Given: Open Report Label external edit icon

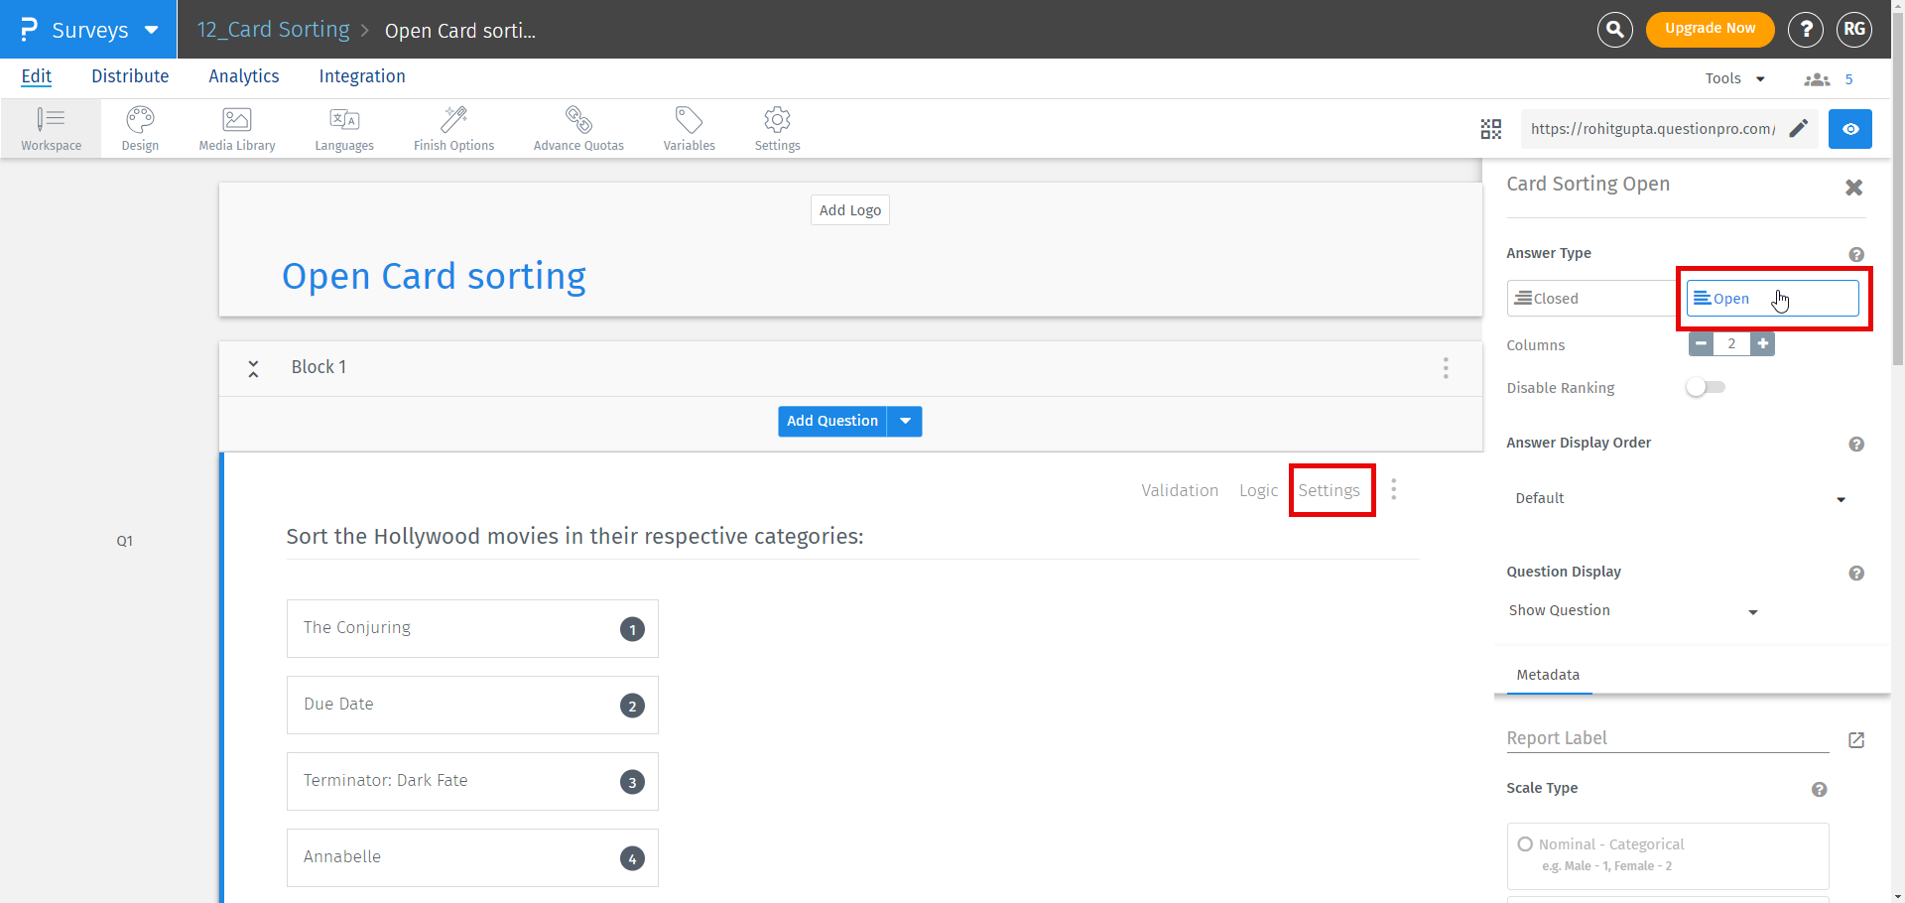Looking at the screenshot, I should click(x=1856, y=740).
